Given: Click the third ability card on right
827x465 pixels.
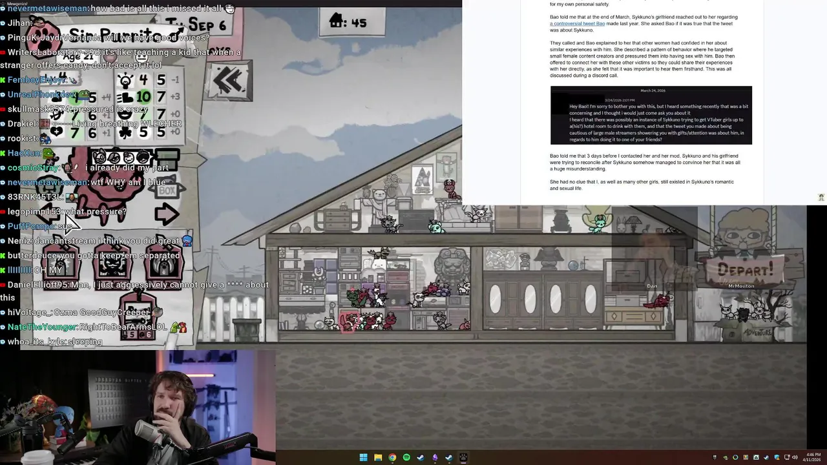Looking at the screenshot, I should point(163,261).
